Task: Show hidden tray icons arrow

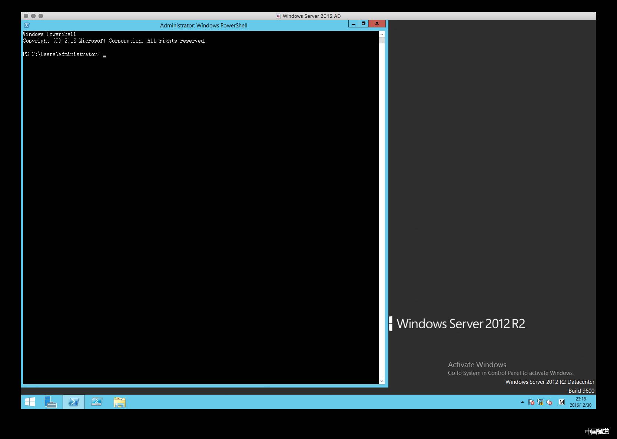Action: (522, 402)
